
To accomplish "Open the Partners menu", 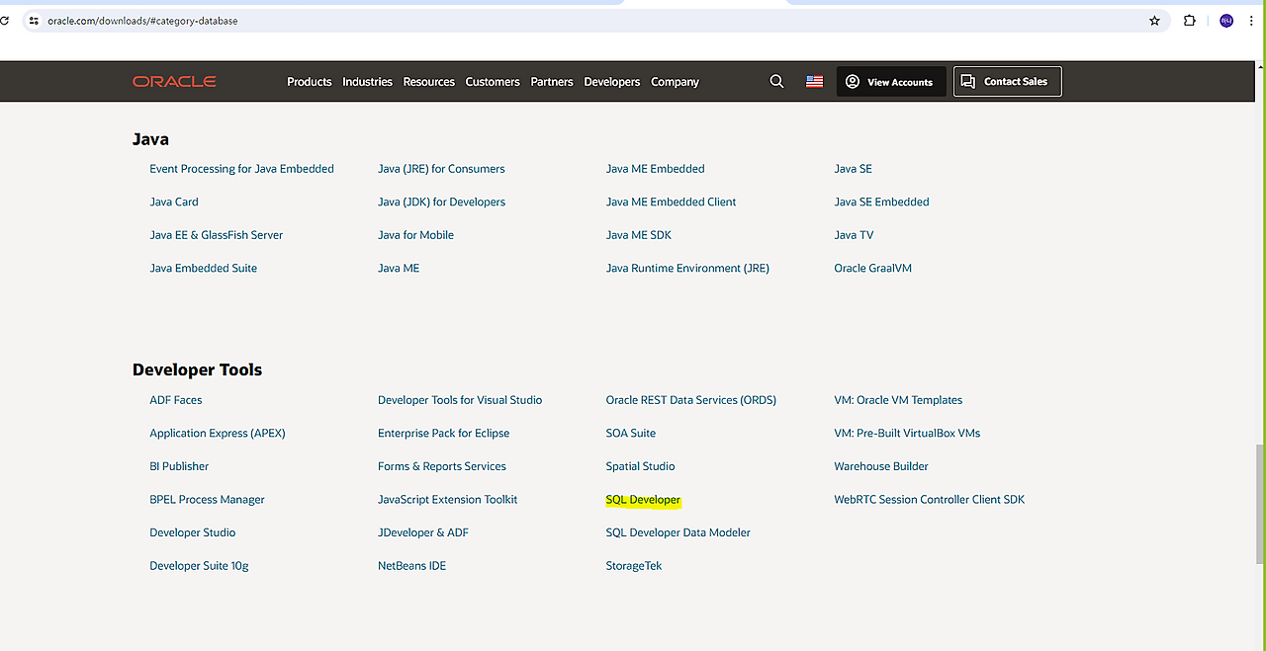I will 552,82.
